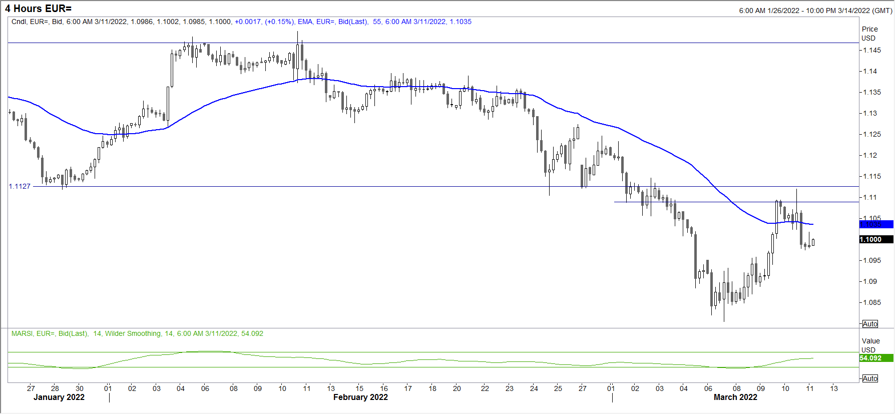Click the 30 date label on time axis
895x414 pixels.
pos(80,388)
